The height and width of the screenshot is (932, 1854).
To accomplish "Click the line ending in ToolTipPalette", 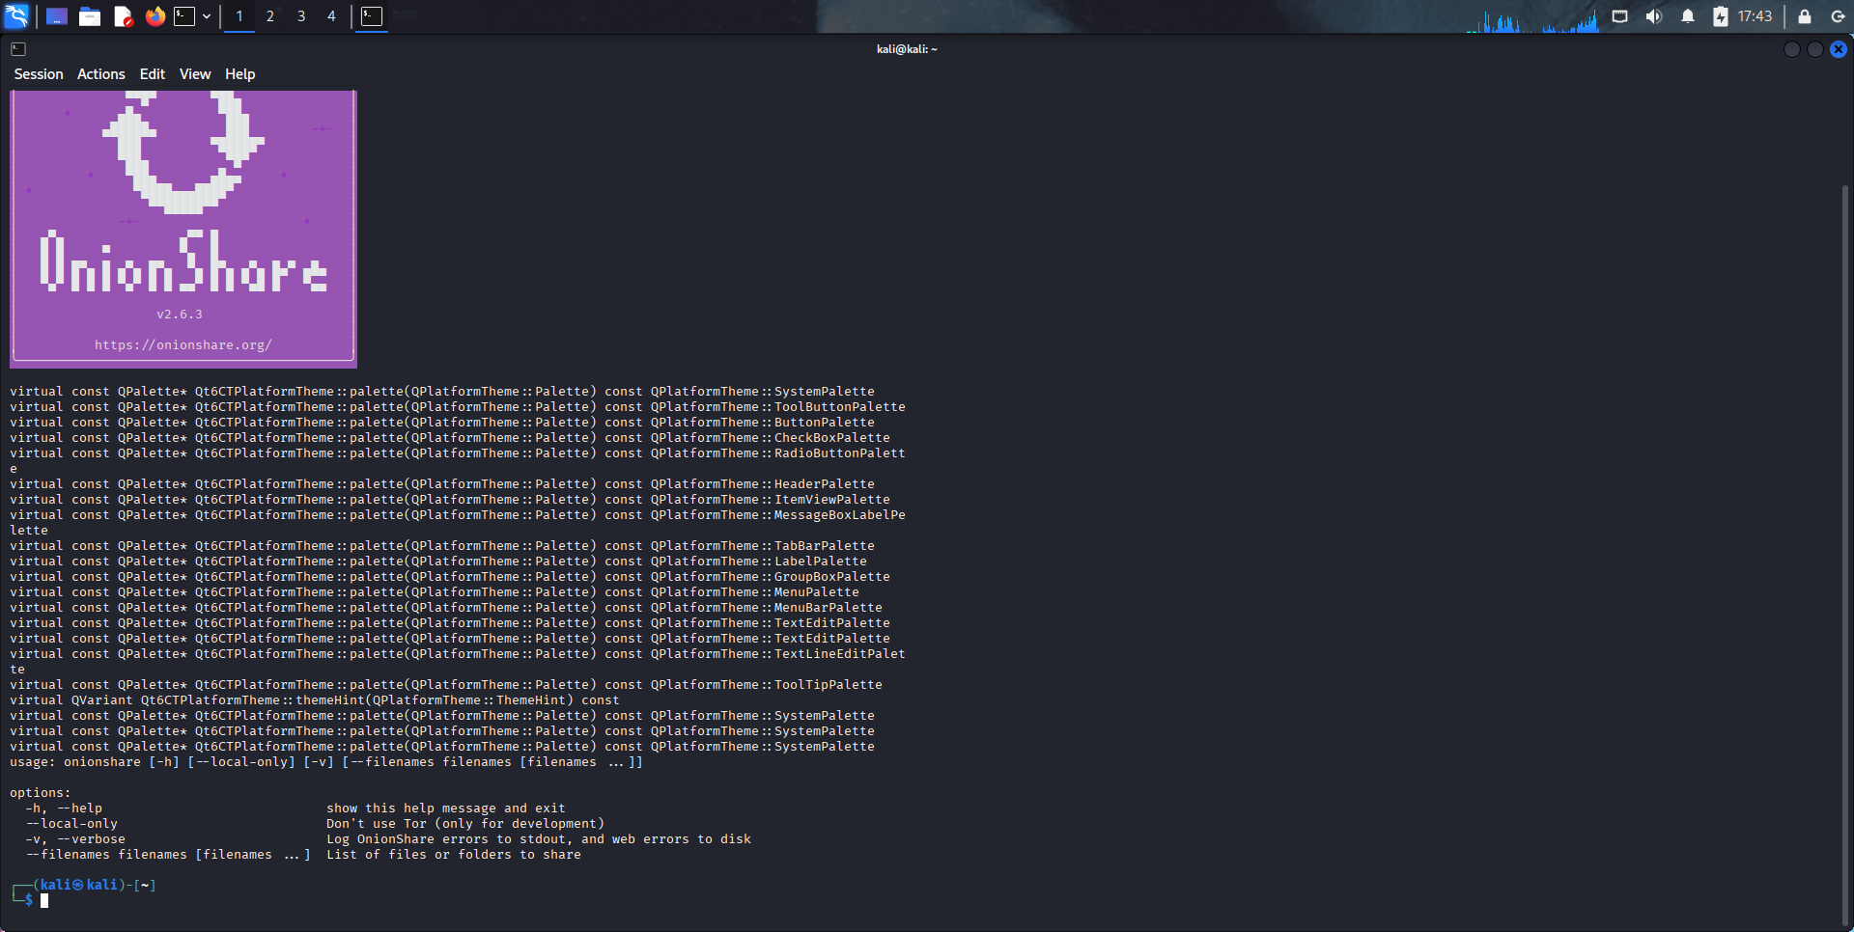I will point(446,685).
